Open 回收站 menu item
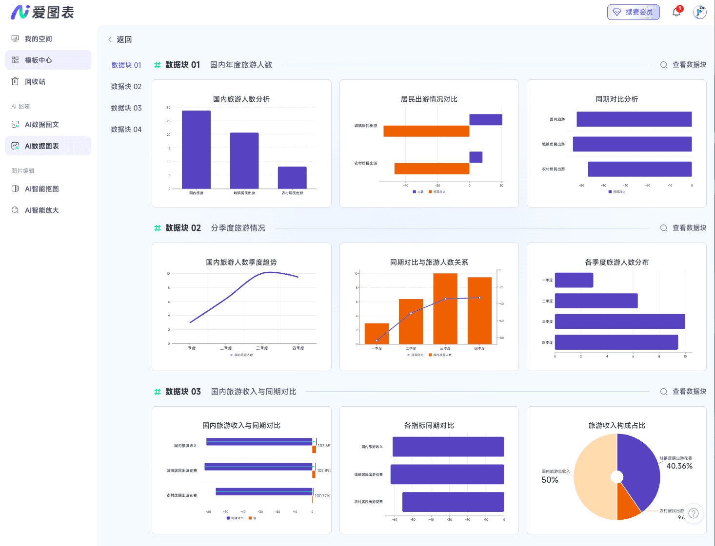Viewport: 715px width, 546px height. click(48, 81)
